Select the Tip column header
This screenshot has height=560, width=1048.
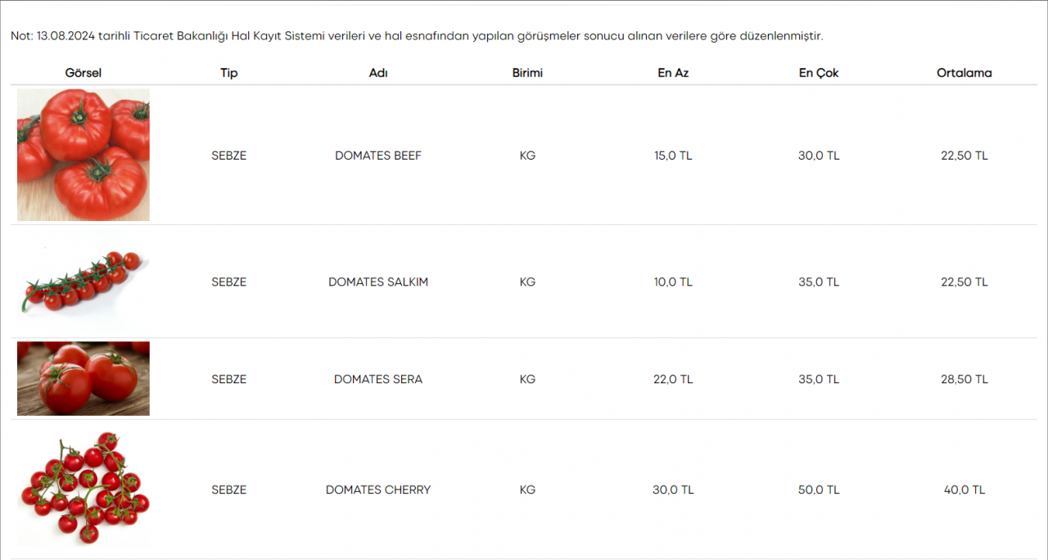[229, 73]
